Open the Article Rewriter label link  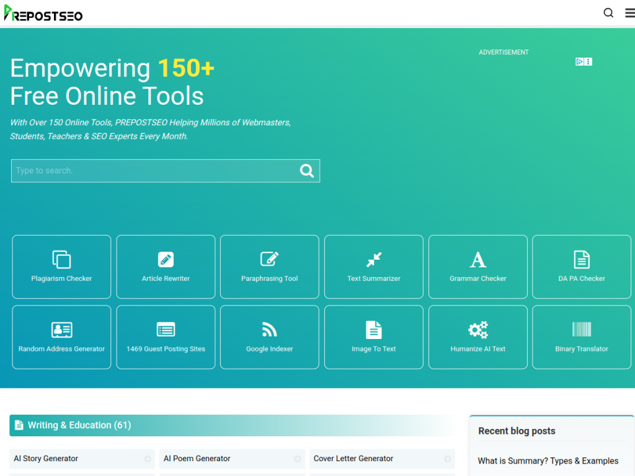(x=166, y=278)
